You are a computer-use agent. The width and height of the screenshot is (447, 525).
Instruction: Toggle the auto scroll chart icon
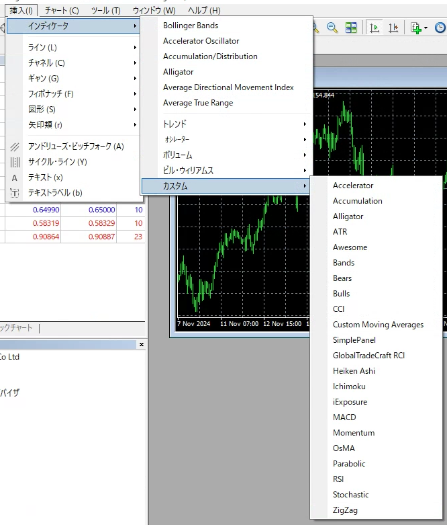(375, 28)
